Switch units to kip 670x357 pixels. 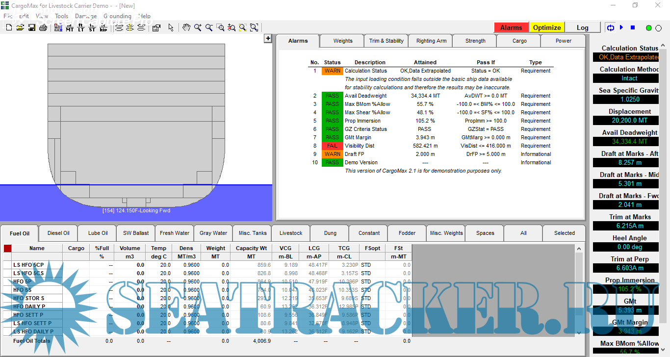[x=103, y=28]
